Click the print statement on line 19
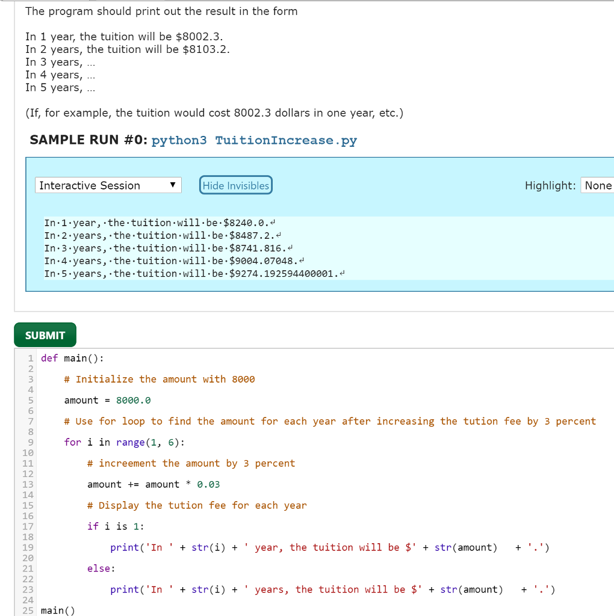 click(x=329, y=548)
